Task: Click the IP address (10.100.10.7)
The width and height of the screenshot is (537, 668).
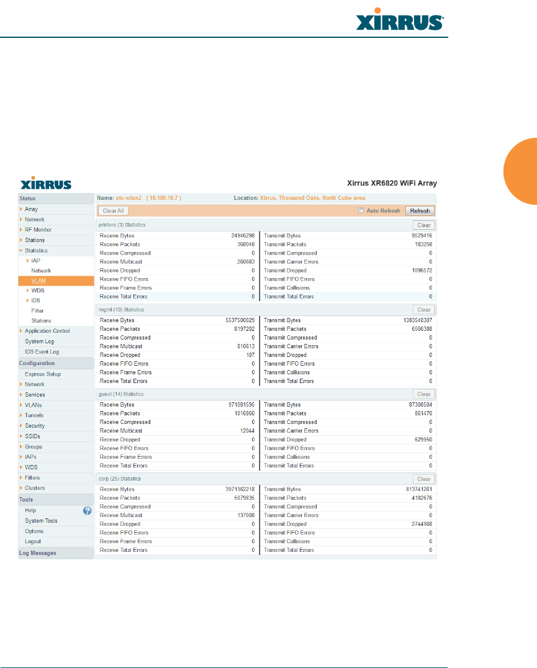Action: click(x=164, y=198)
